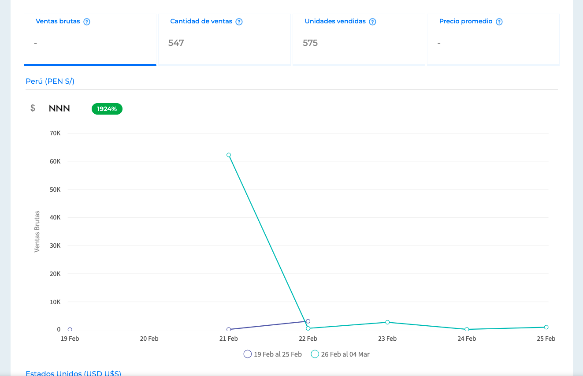Click the purple data point at 19 Feb

(x=70, y=329)
